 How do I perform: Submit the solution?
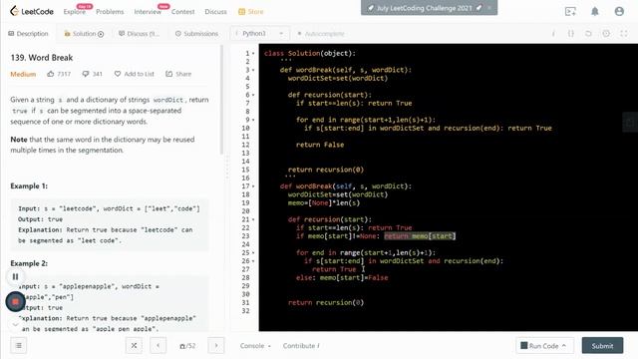(602, 346)
